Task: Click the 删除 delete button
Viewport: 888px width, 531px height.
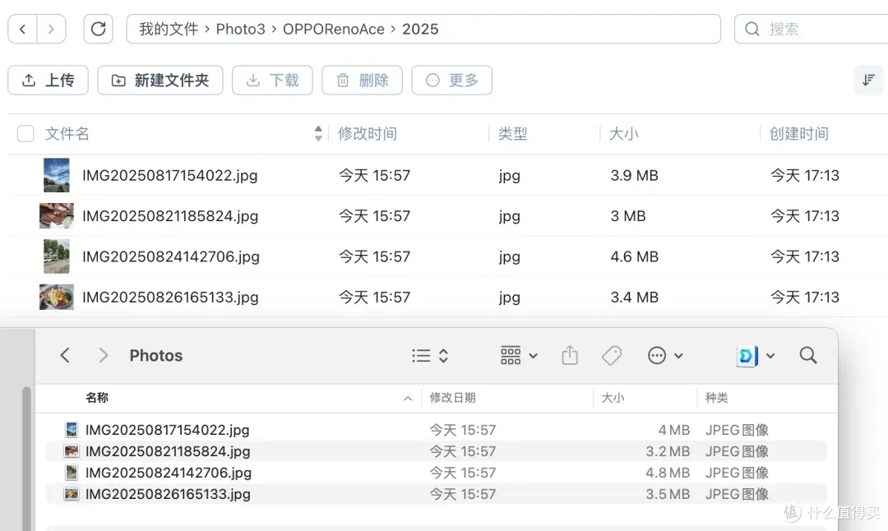Action: 363,81
